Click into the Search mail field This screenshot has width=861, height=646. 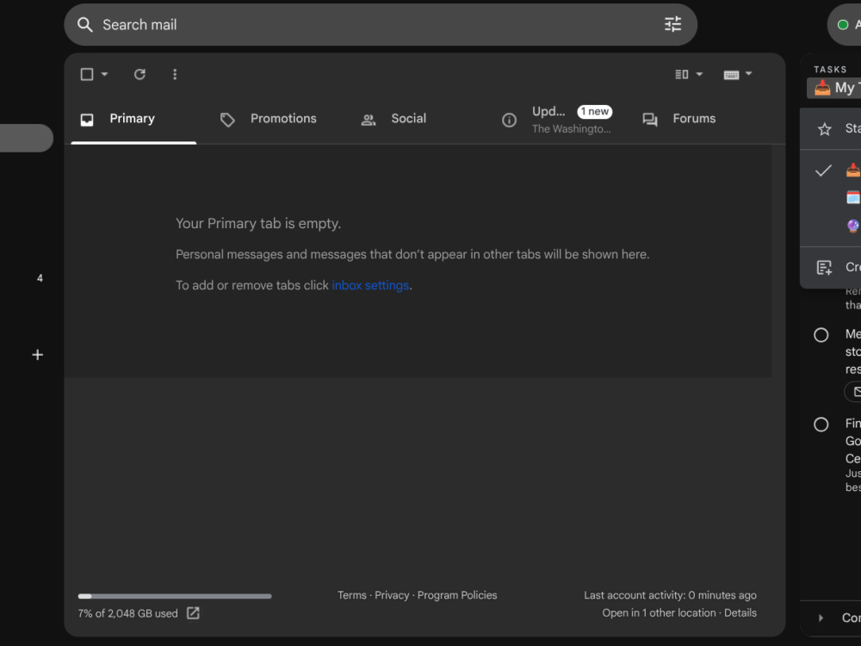tap(380, 25)
